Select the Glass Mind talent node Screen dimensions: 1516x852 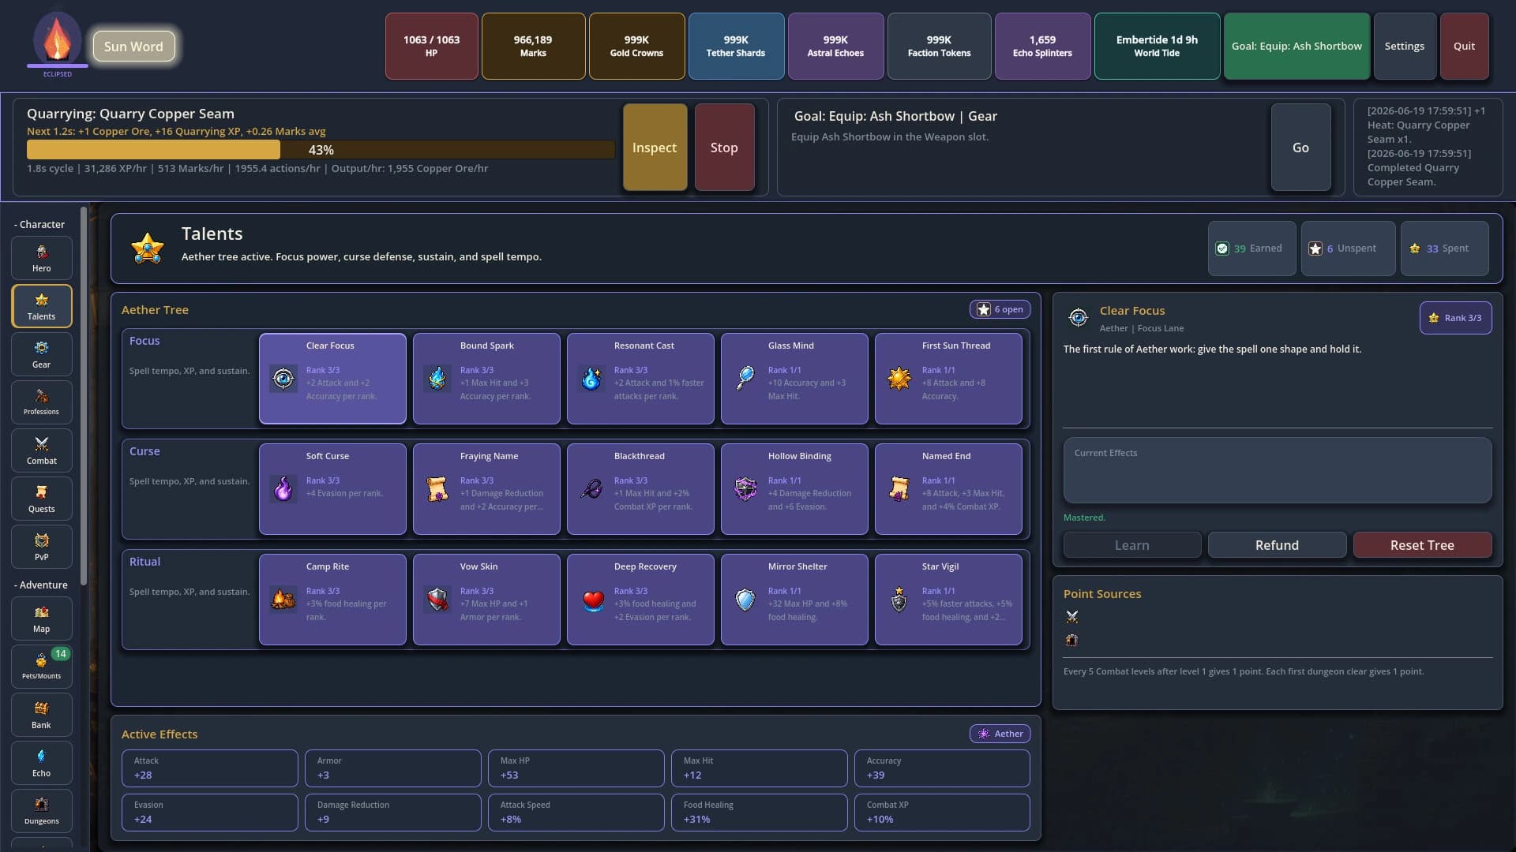794,379
